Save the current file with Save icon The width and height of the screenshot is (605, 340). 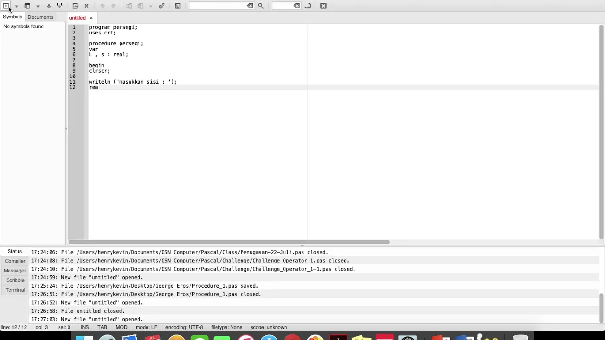[49, 6]
